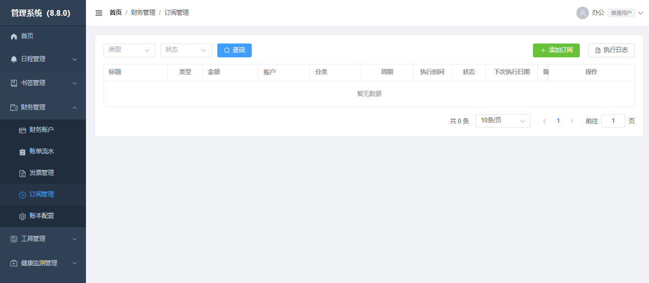Screen dimensions: 649x283
Task: Click the username 办公
Action: 598,13
